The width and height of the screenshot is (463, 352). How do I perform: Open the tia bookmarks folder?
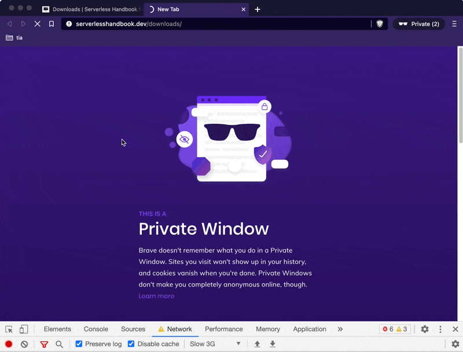14,38
